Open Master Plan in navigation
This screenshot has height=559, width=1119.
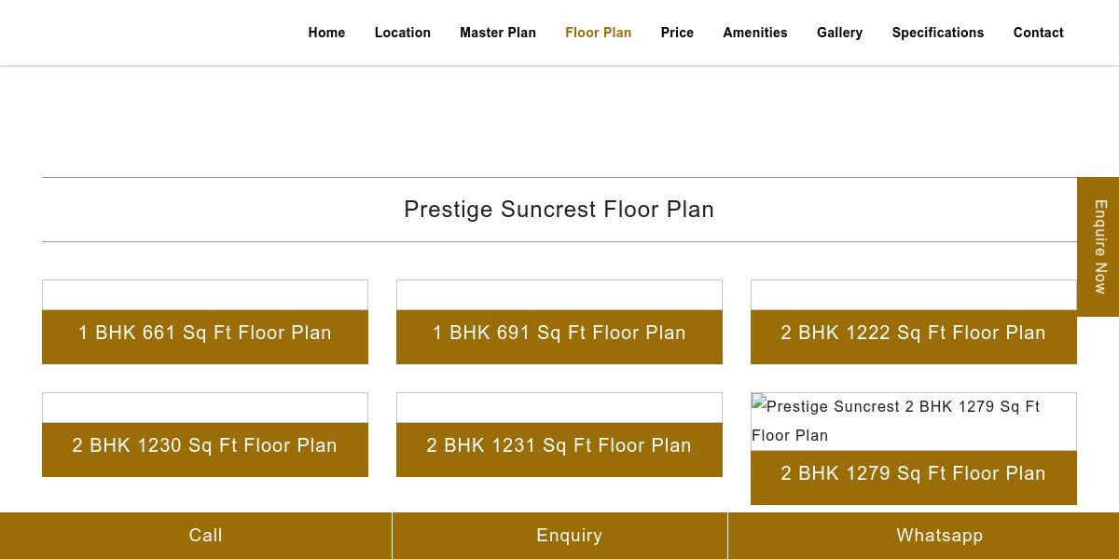498,33
